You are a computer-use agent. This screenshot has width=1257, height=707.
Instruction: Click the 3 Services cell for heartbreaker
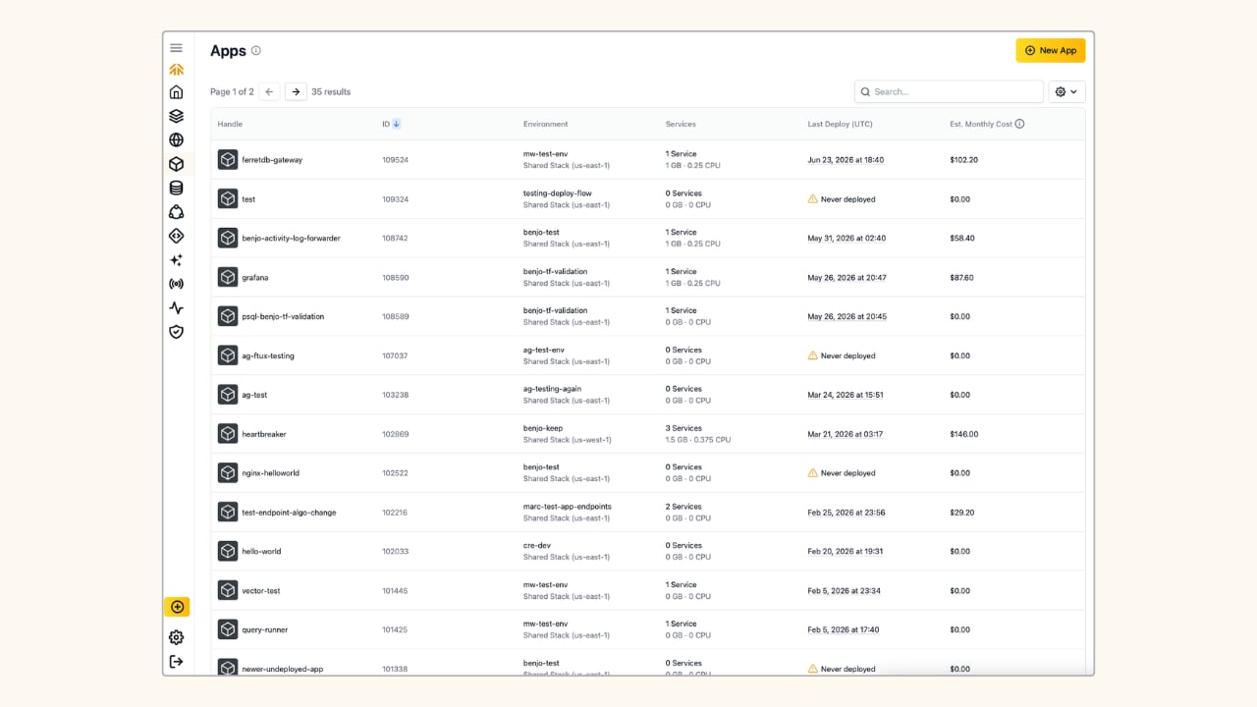click(x=683, y=428)
